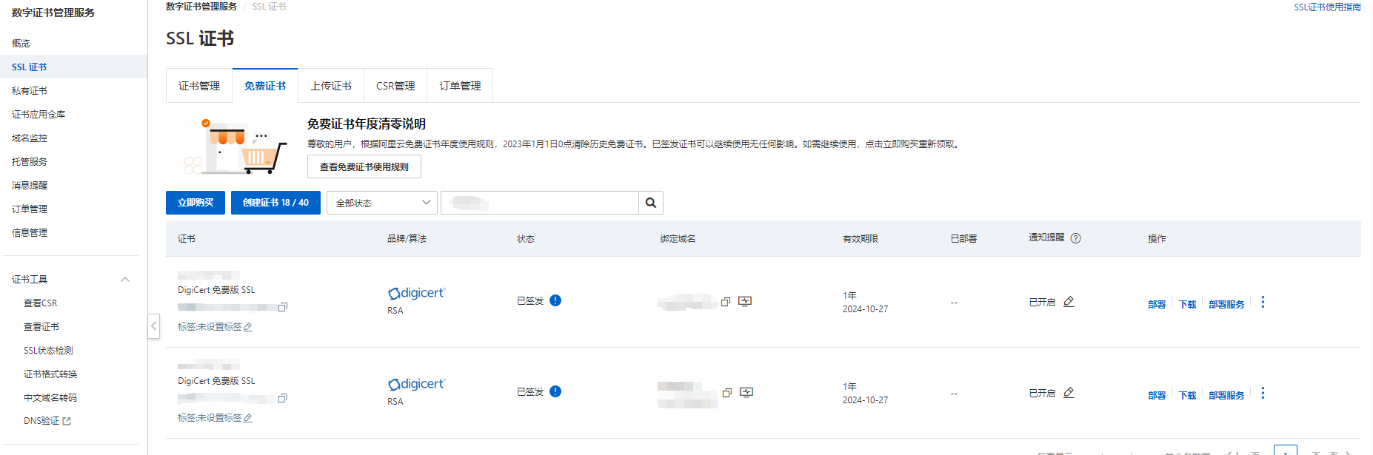Open 信息管理 in the sidebar

point(30,232)
